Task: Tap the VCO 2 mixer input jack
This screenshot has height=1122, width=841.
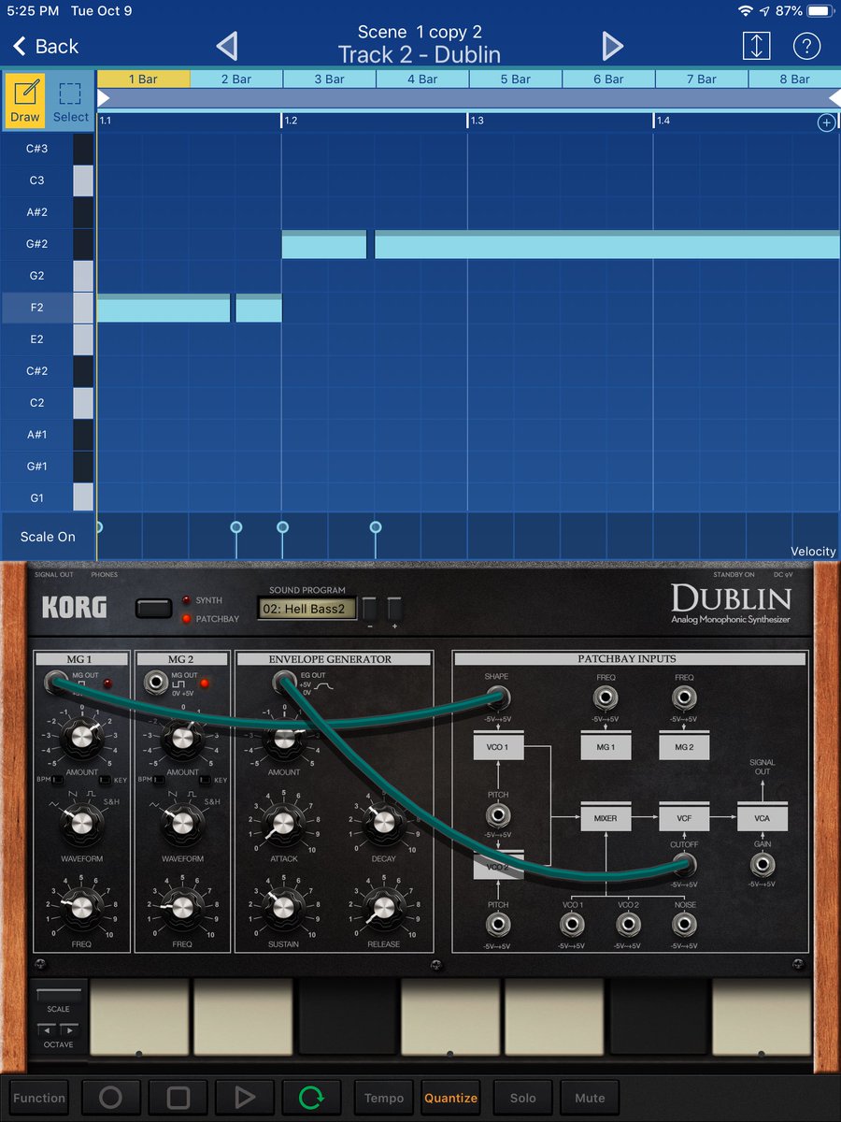Action: click(x=628, y=925)
